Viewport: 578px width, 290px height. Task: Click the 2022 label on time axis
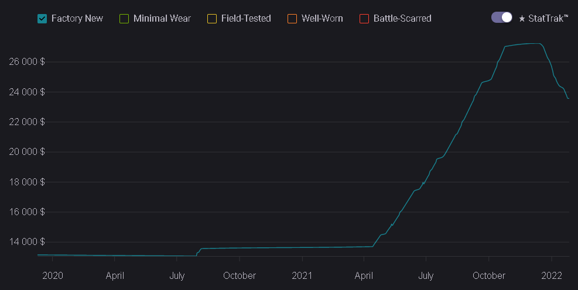click(x=552, y=275)
